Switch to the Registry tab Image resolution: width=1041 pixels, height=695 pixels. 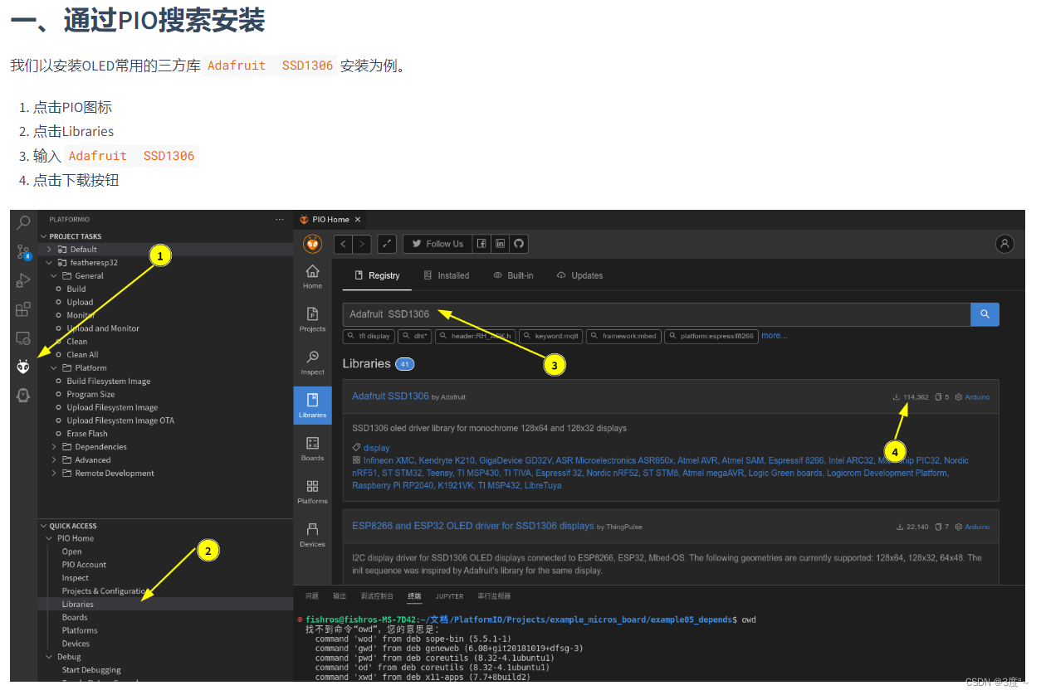tap(377, 275)
